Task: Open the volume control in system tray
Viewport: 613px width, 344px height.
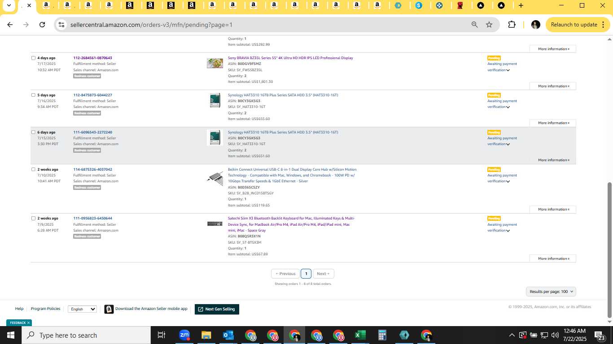Action: tap(555, 335)
